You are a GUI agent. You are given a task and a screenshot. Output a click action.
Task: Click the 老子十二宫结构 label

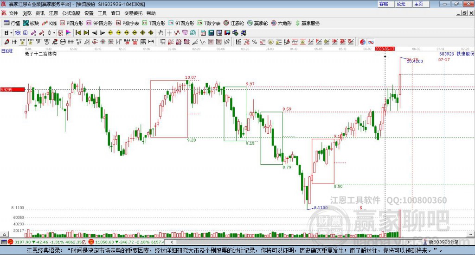(41, 54)
